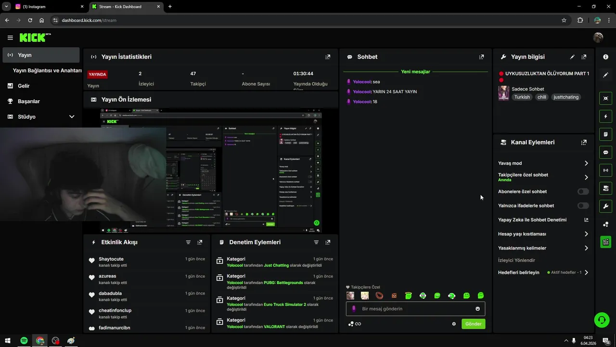Click the green Gönder send button

point(473,324)
